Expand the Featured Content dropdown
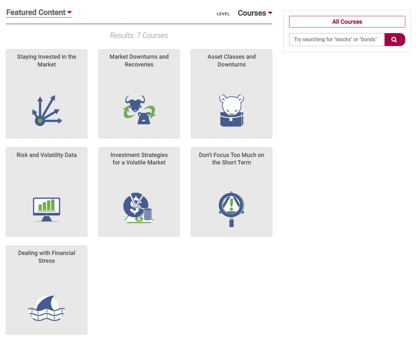This screenshot has width=416, height=339. pyautogui.click(x=39, y=12)
